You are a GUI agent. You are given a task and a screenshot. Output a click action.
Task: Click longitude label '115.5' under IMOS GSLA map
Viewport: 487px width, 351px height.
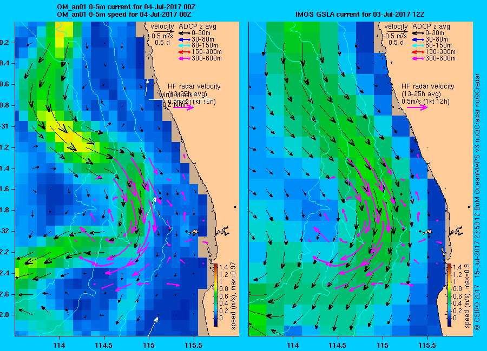click(x=427, y=345)
